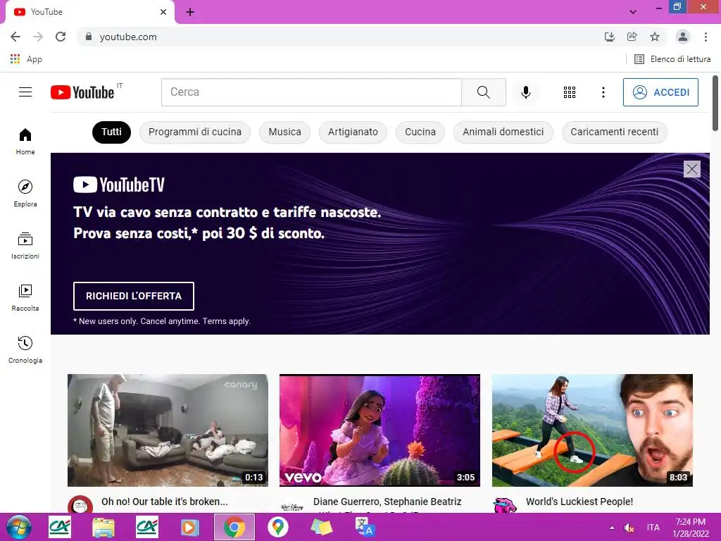This screenshot has width=721, height=541.
Task: Select the Cucina filter chip
Action: (x=420, y=132)
